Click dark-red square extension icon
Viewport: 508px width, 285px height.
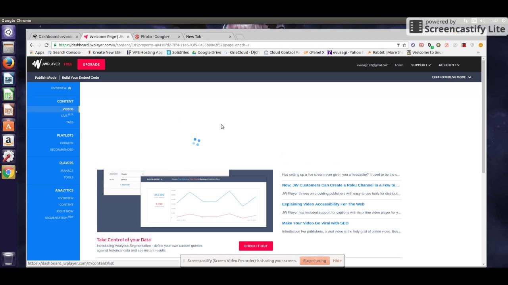click(x=464, y=45)
